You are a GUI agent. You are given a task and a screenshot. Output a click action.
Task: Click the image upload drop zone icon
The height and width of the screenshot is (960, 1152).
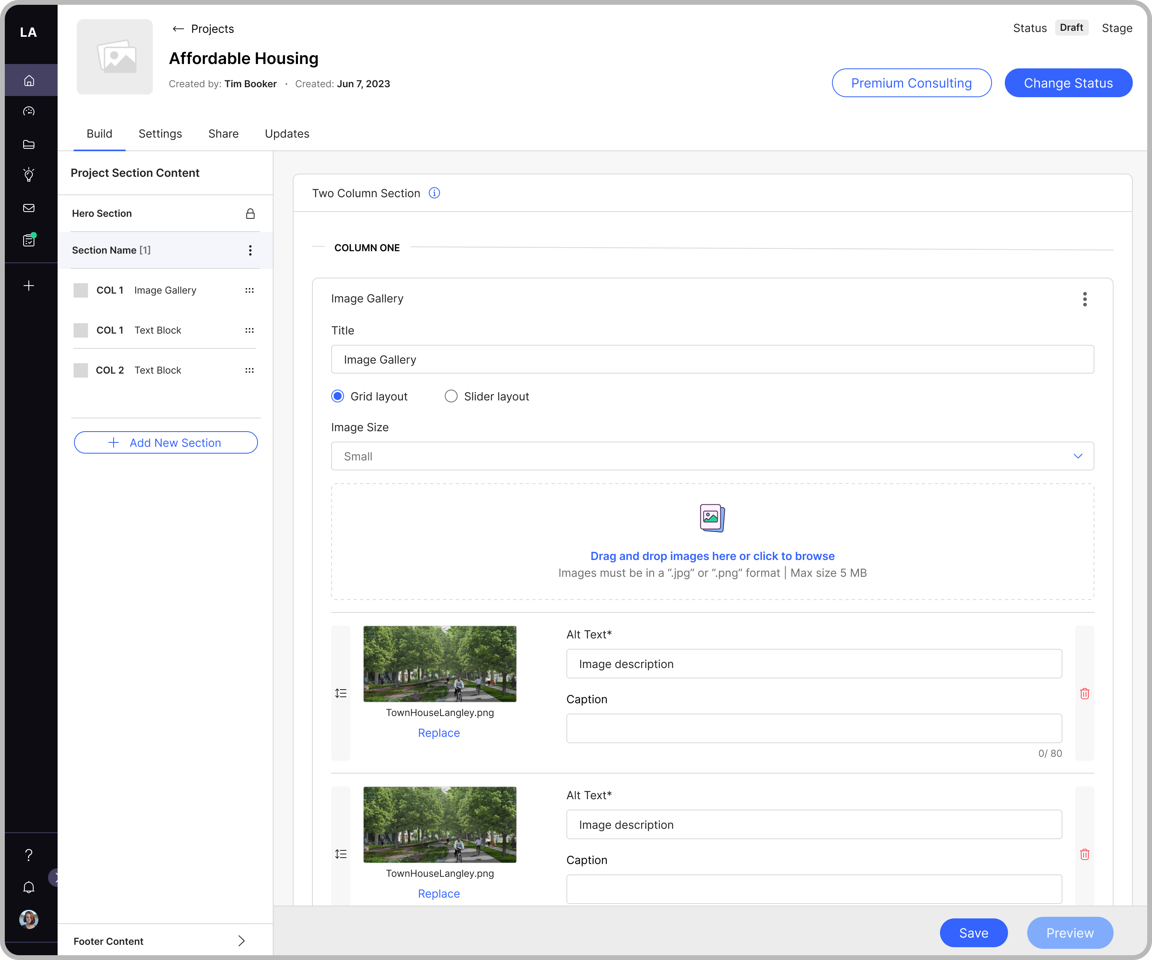click(712, 518)
